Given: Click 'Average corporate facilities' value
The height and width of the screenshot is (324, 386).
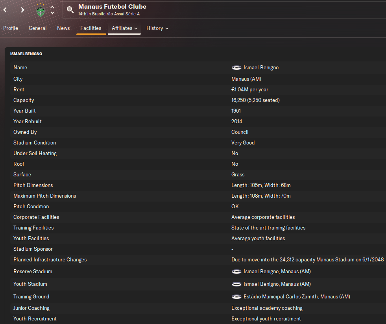Looking at the screenshot, I should coord(263,217).
